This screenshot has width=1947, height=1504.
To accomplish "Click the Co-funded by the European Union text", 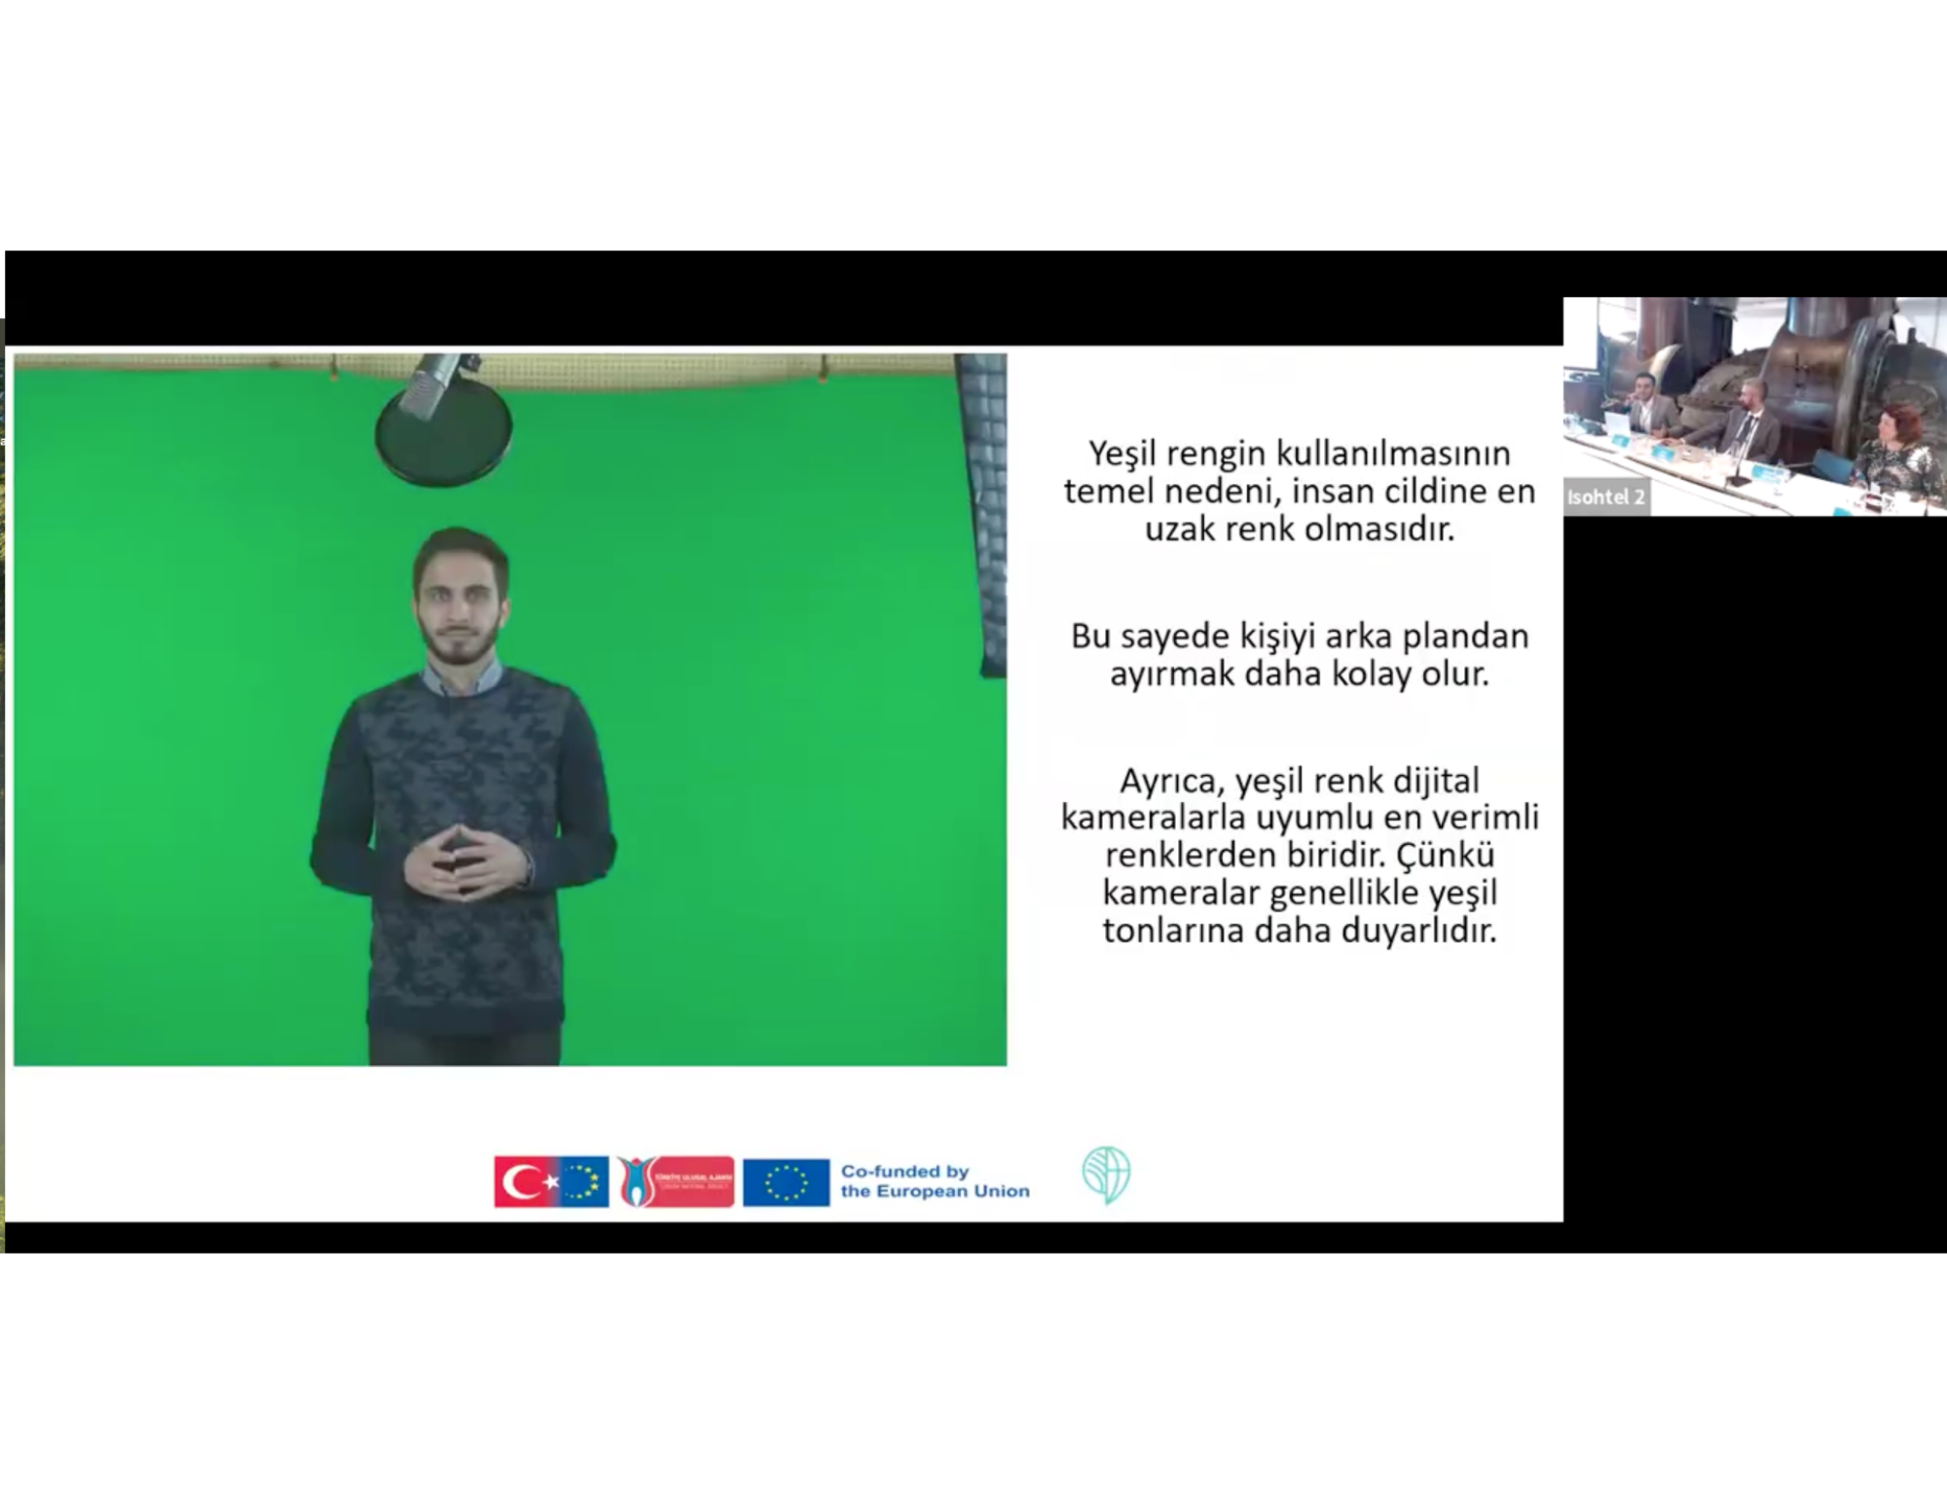I will tap(934, 1181).
